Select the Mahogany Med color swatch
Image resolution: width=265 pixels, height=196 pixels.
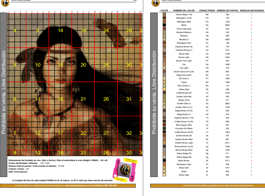coord(164,22)
